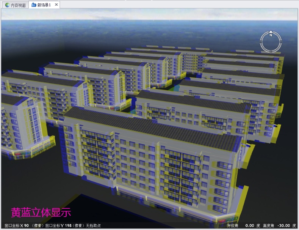Click the 黄蓝立体显示 magenta label
Viewport: 299px width, 230px height.
[41, 212]
